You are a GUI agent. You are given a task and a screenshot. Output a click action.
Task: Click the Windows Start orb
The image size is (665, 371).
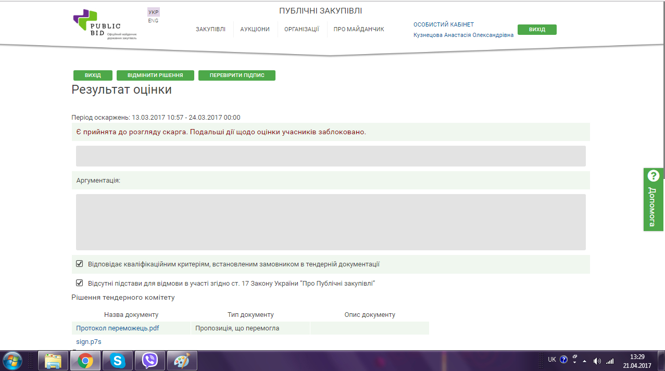(12, 360)
